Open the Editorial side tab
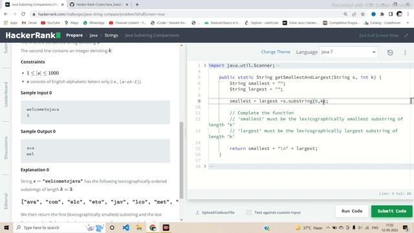414x233 pixels. tap(6, 201)
